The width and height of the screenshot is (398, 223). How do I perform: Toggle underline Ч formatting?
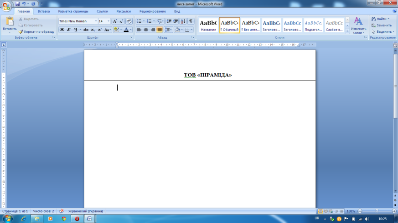tap(75, 30)
